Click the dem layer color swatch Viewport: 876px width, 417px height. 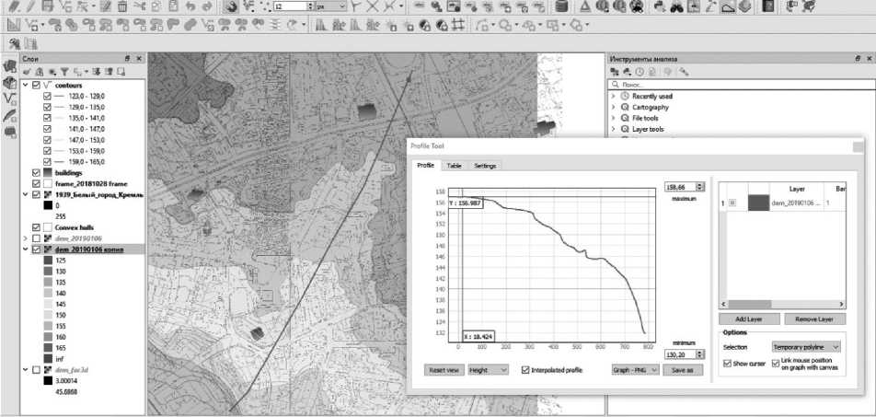pyautogui.click(x=761, y=203)
